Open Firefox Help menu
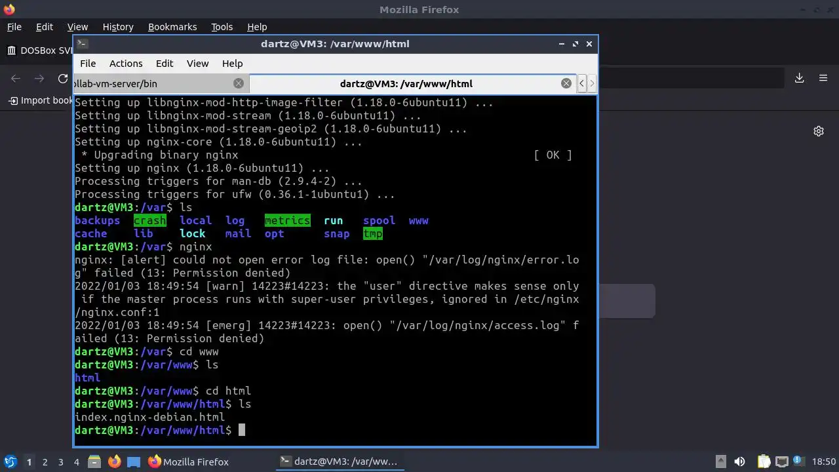The height and width of the screenshot is (472, 839). point(257,27)
